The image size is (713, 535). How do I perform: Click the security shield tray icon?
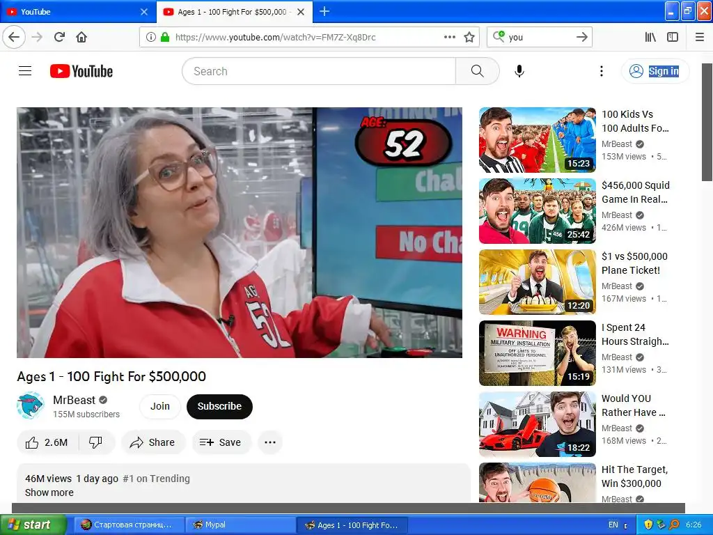click(x=648, y=525)
